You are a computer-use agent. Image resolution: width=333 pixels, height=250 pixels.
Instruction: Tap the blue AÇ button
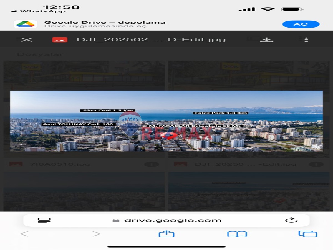pyautogui.click(x=301, y=24)
